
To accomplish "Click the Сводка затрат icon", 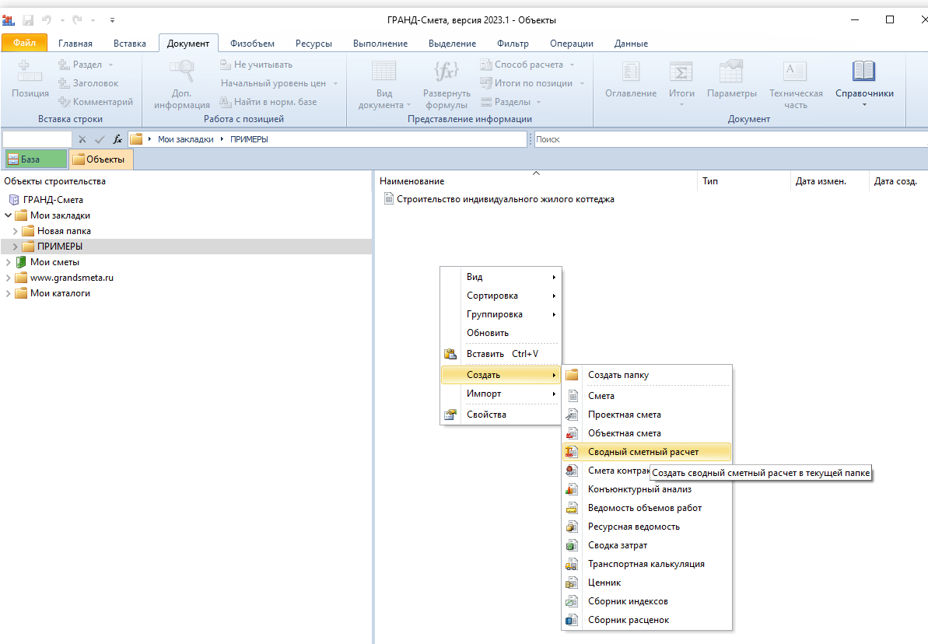I will click(x=571, y=545).
